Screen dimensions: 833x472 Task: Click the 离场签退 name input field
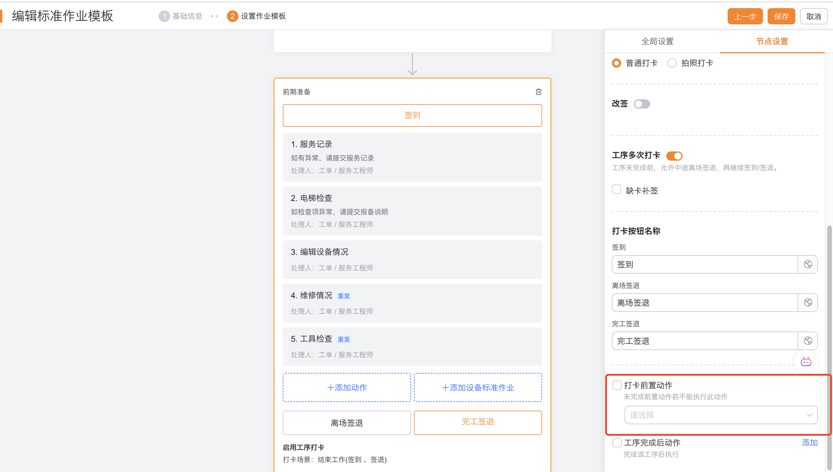pyautogui.click(x=704, y=302)
